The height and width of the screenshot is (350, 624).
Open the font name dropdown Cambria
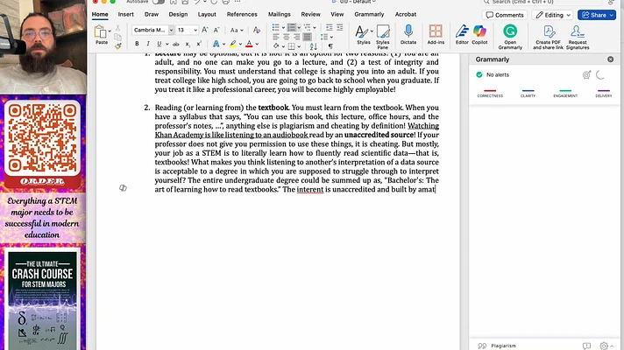coord(171,31)
